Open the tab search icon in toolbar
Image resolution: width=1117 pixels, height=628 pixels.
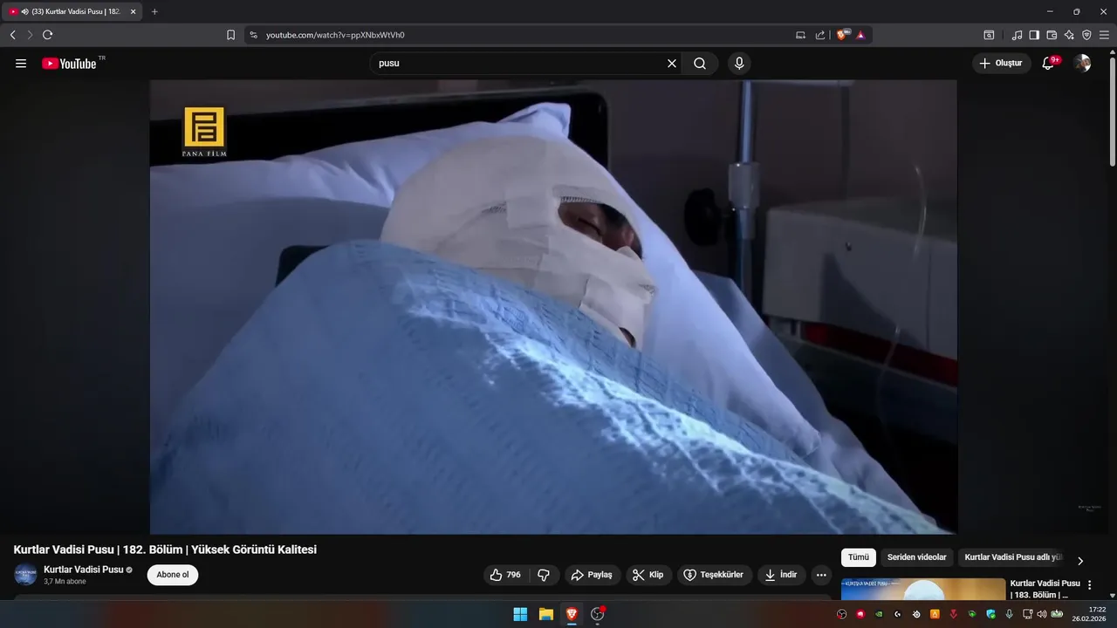[989, 35]
